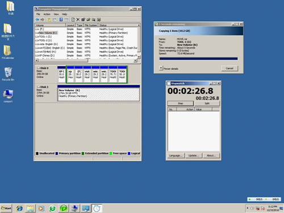This screenshot has width=284, height=213.
Task: Click the Update... button in Stopwatch
Action: (194, 156)
